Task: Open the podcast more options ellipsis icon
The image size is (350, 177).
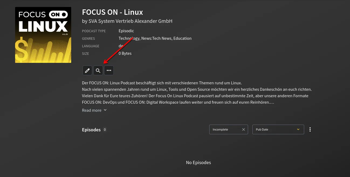Action: coord(109,70)
